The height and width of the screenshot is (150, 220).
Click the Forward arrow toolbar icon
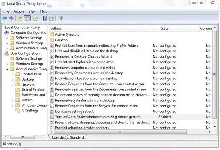tap(11, 18)
